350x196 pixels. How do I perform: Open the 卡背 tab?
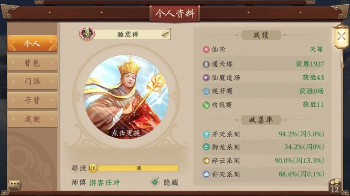pyautogui.click(x=33, y=100)
